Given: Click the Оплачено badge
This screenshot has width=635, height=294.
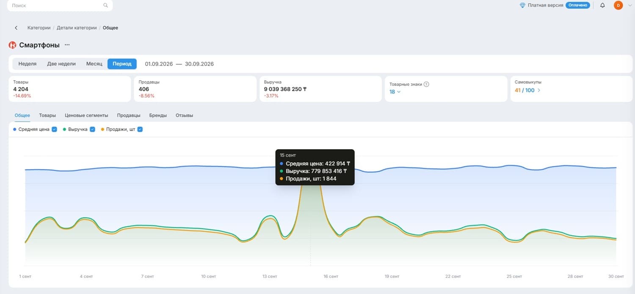Looking at the screenshot, I should [577, 5].
